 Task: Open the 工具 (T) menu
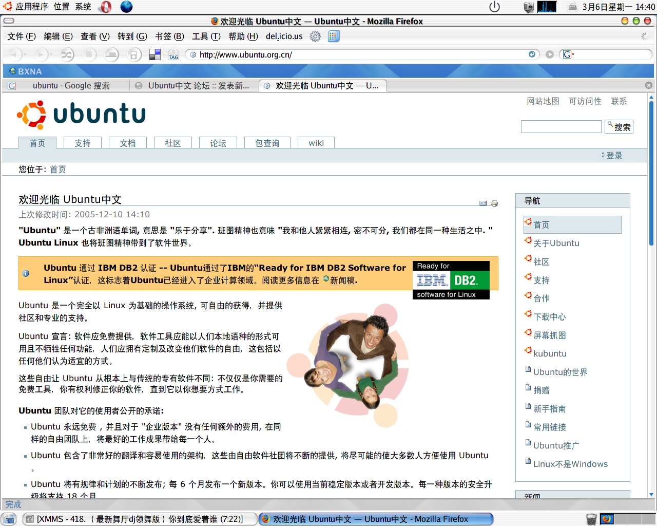tap(206, 36)
